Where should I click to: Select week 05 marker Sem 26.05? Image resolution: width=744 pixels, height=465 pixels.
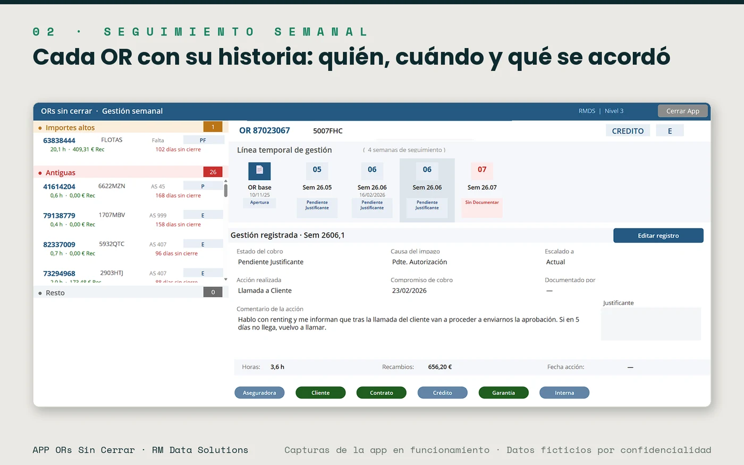317,170
